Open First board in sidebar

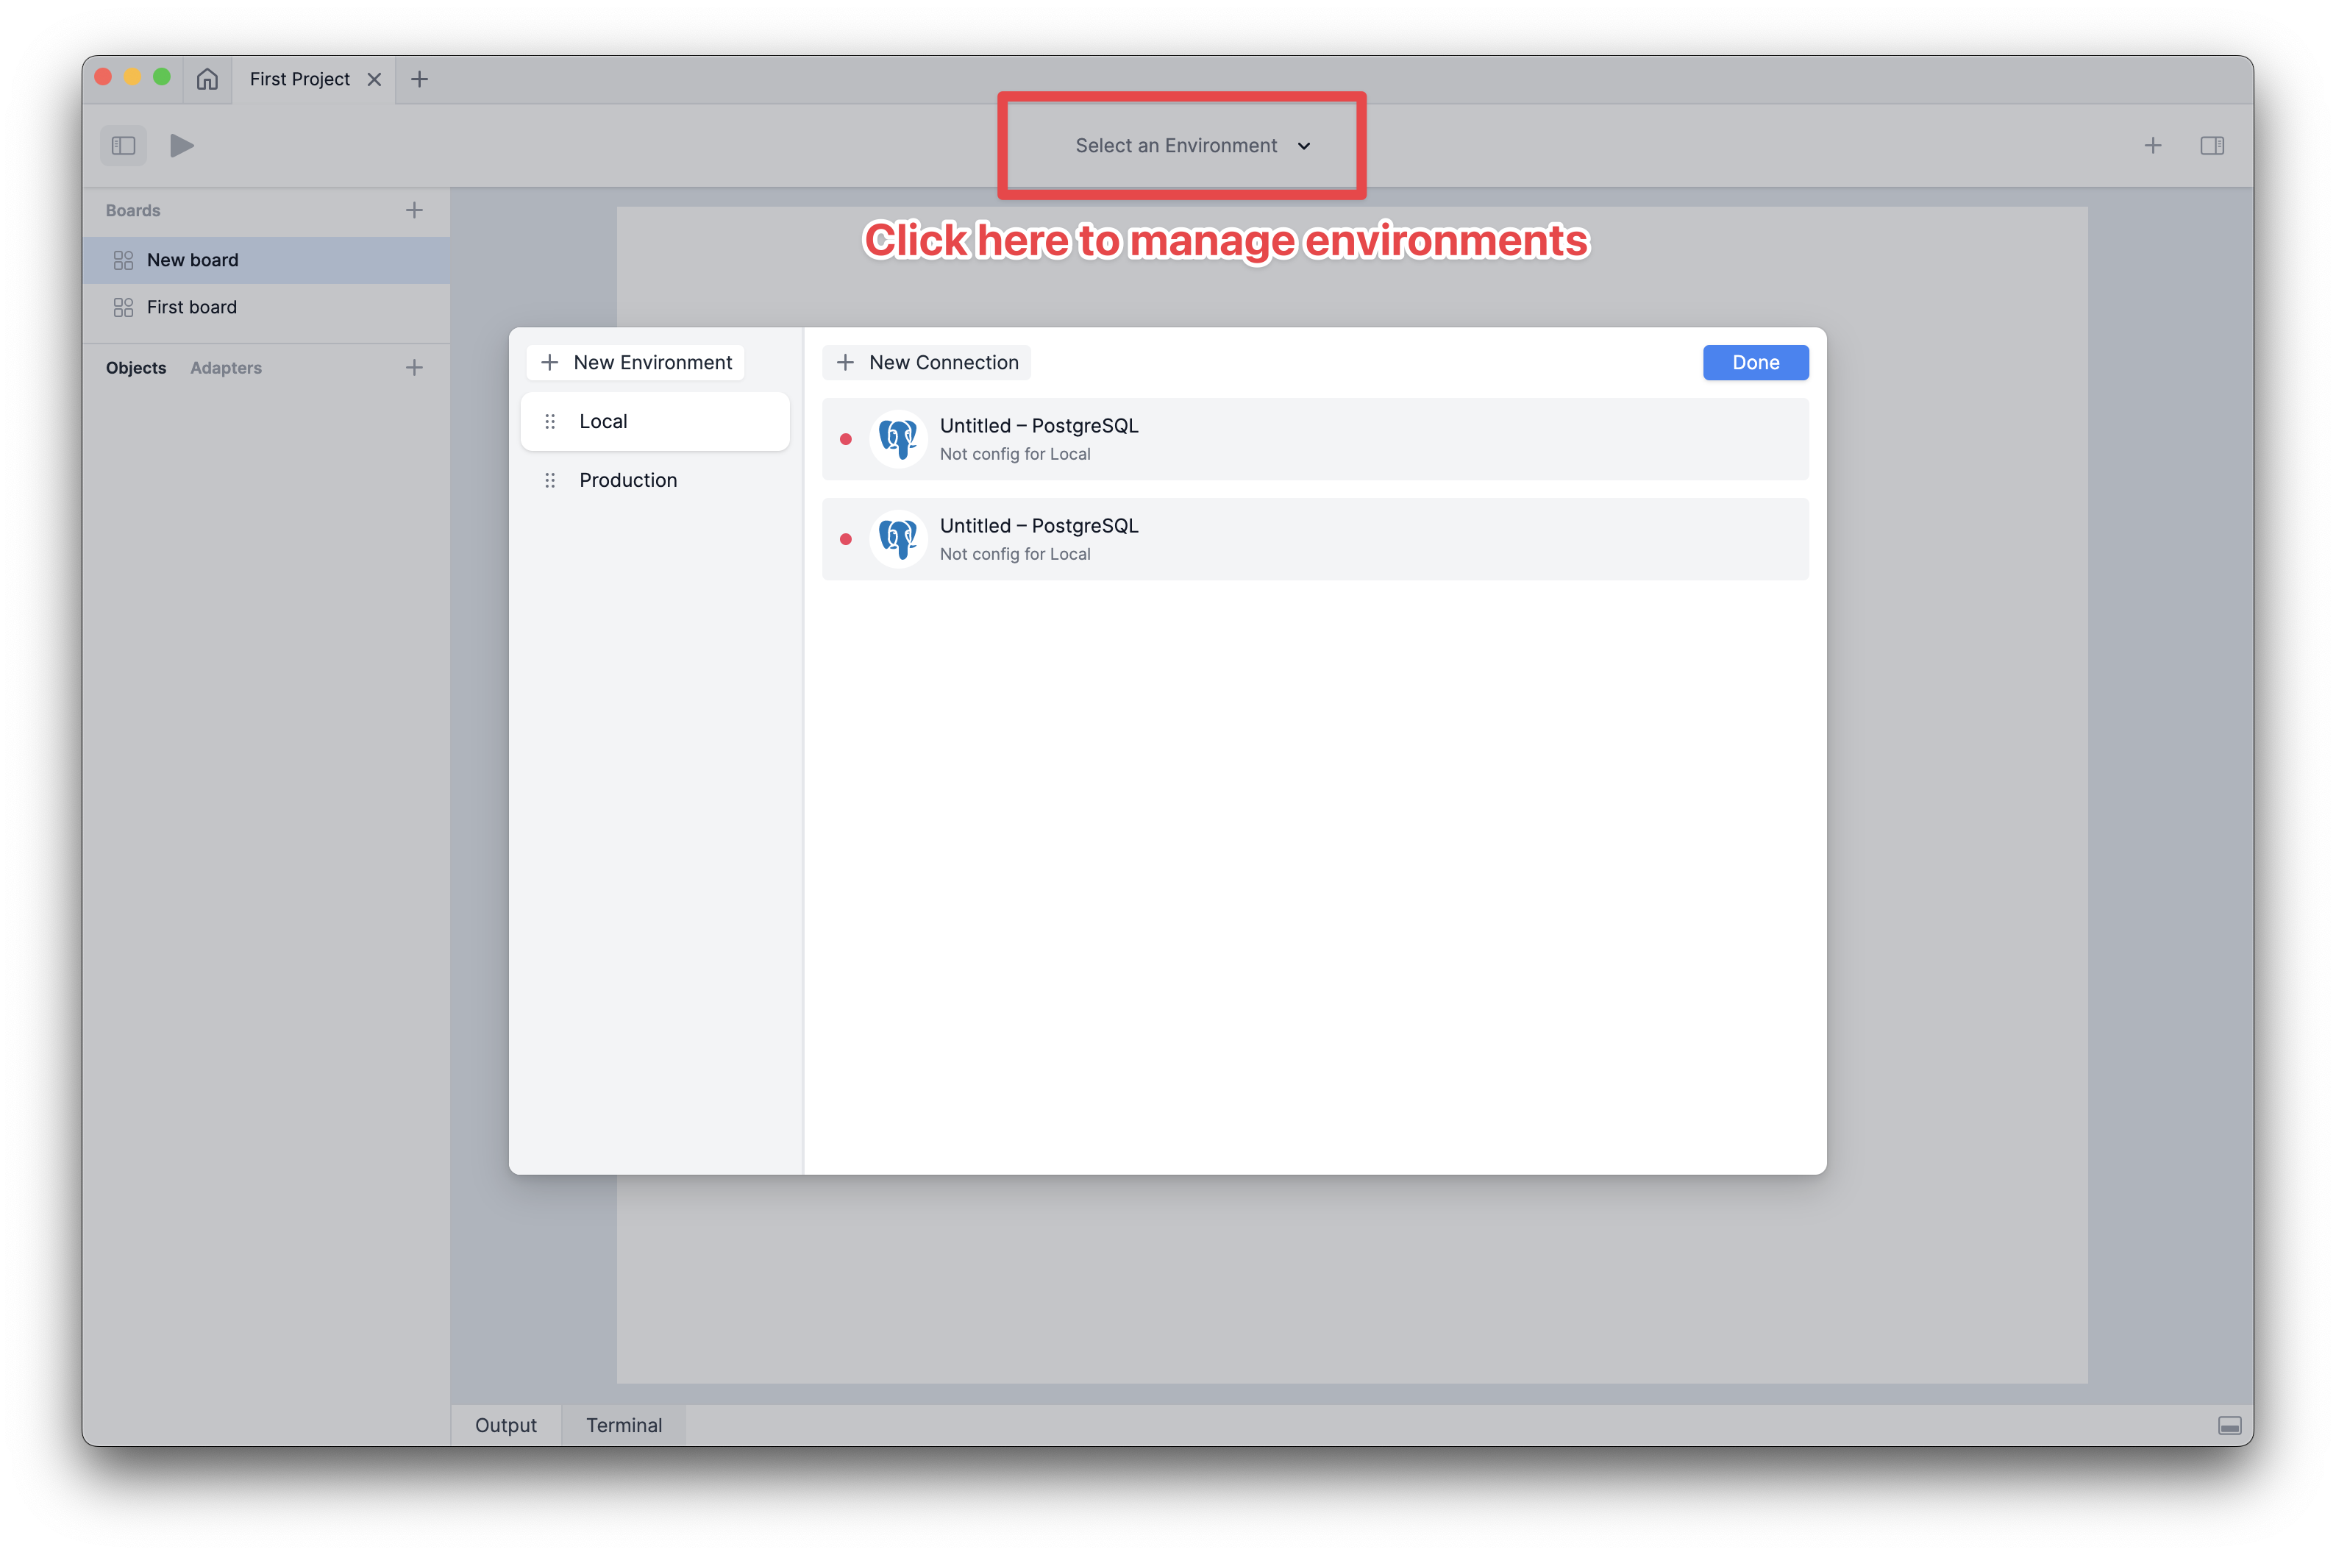tap(193, 307)
